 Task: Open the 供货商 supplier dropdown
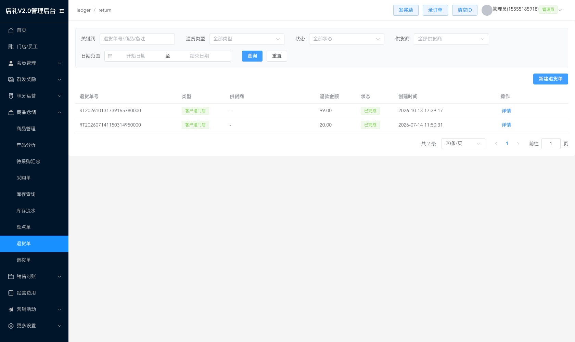click(x=451, y=39)
